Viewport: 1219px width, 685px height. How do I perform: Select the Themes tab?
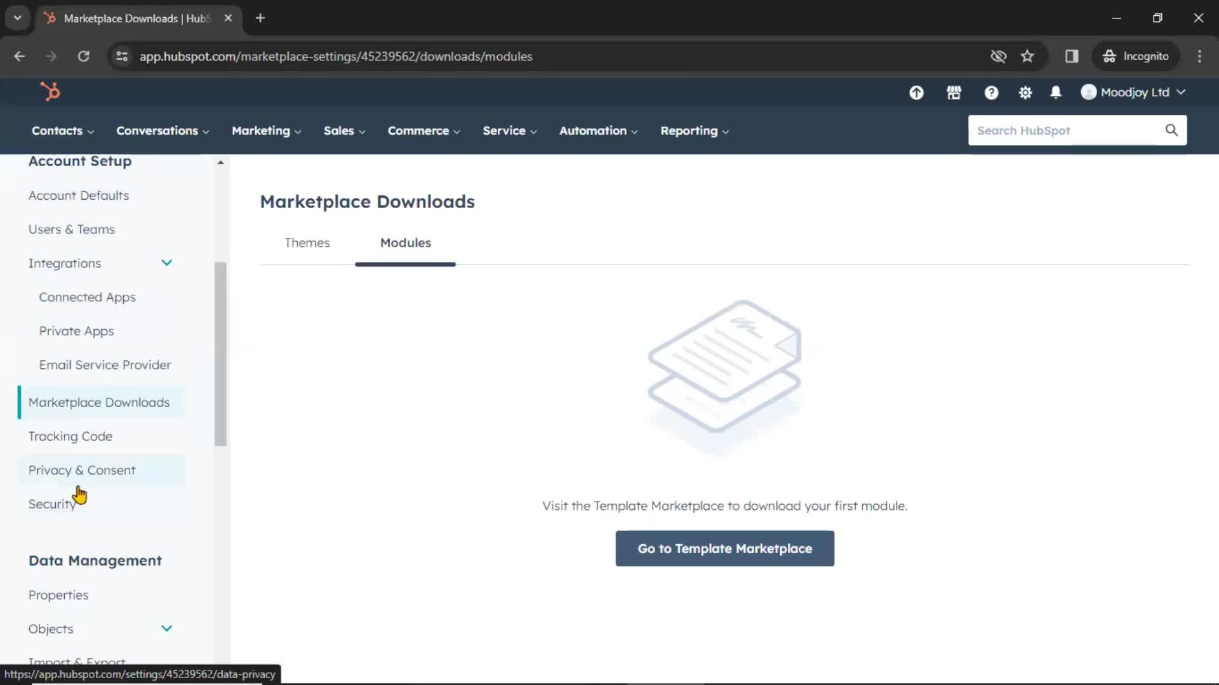click(x=307, y=242)
